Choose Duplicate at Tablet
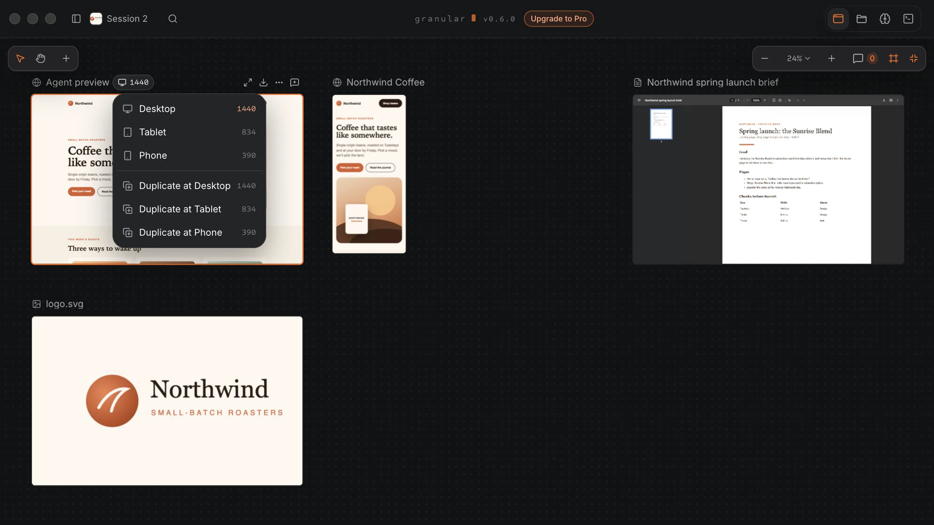934x525 pixels. [x=189, y=209]
